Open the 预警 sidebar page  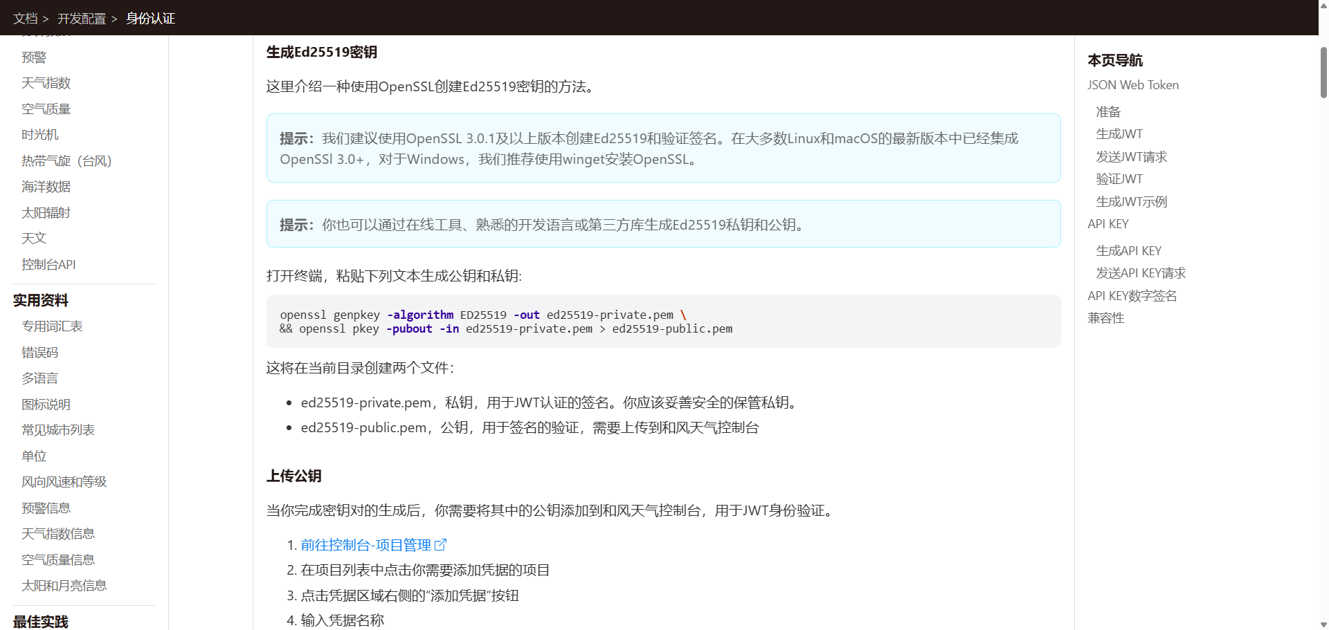point(34,57)
